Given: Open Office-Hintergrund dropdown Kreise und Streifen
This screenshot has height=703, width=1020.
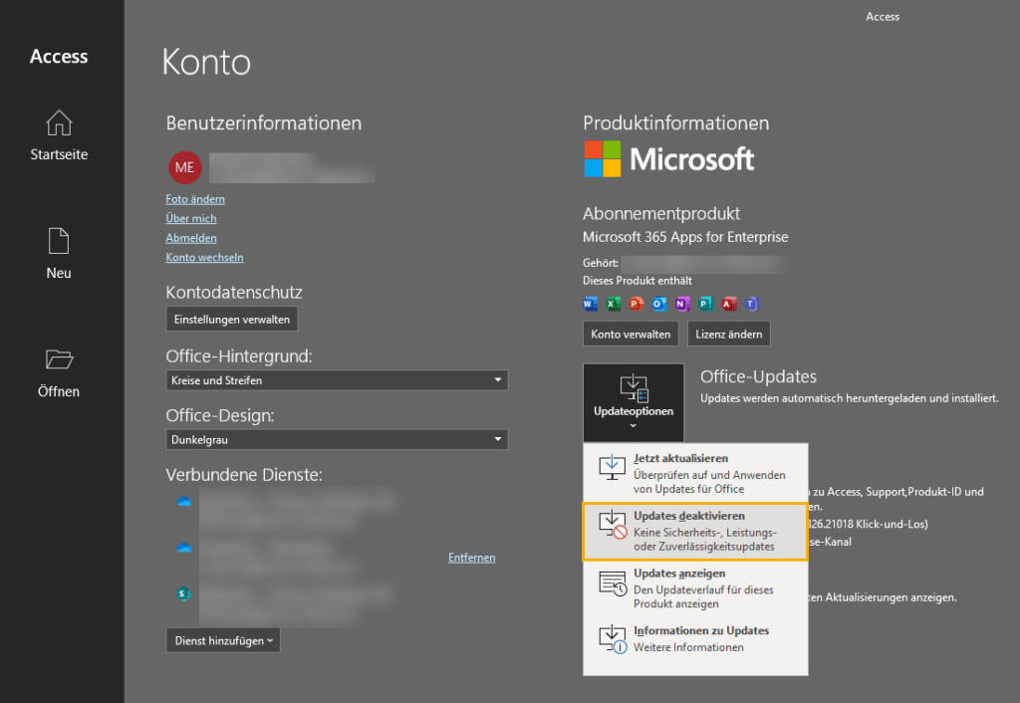Looking at the screenshot, I should [337, 380].
